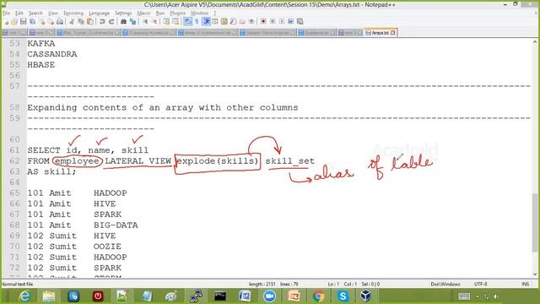Create a new document via toolbar
540x304 pixels.
click(x=6, y=22)
